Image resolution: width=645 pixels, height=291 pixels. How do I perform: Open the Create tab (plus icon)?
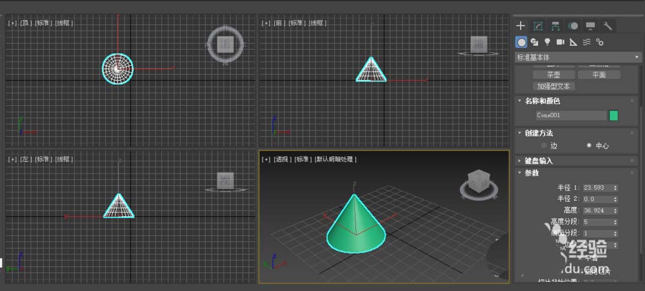click(521, 26)
